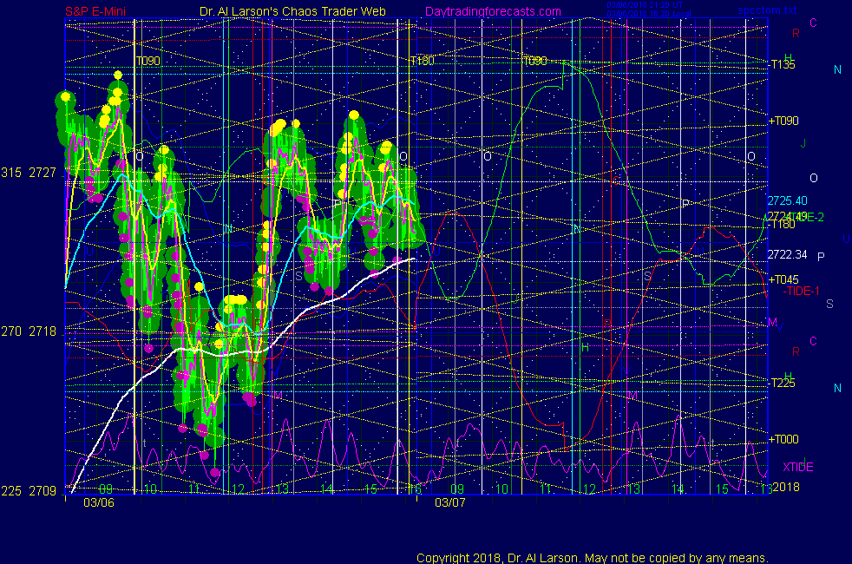Click the 225 2709 left axis label
Screen dimensions: 852x564
tap(30, 490)
